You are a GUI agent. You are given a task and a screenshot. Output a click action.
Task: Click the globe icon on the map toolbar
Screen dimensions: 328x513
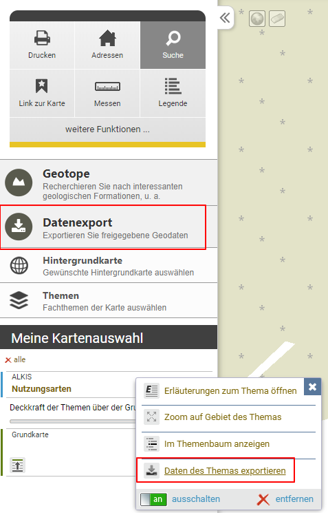coord(257,19)
